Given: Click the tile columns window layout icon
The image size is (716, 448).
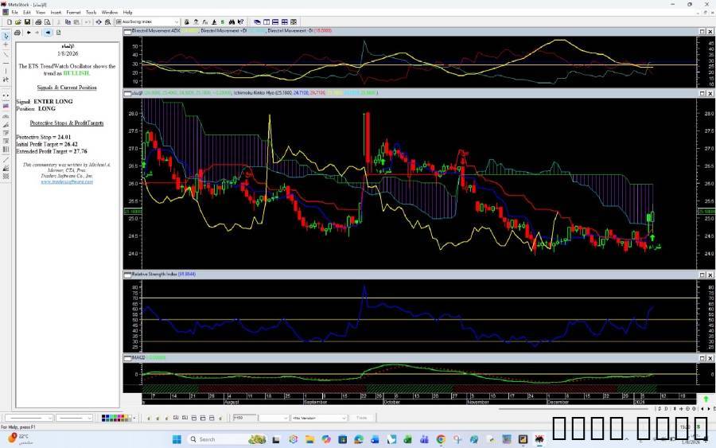Looking at the screenshot, I should tap(267, 22).
